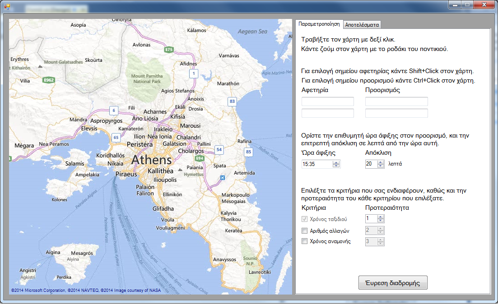Click the Rafina label on the map
Viewport: 498px width, 304px height.
point(244,141)
